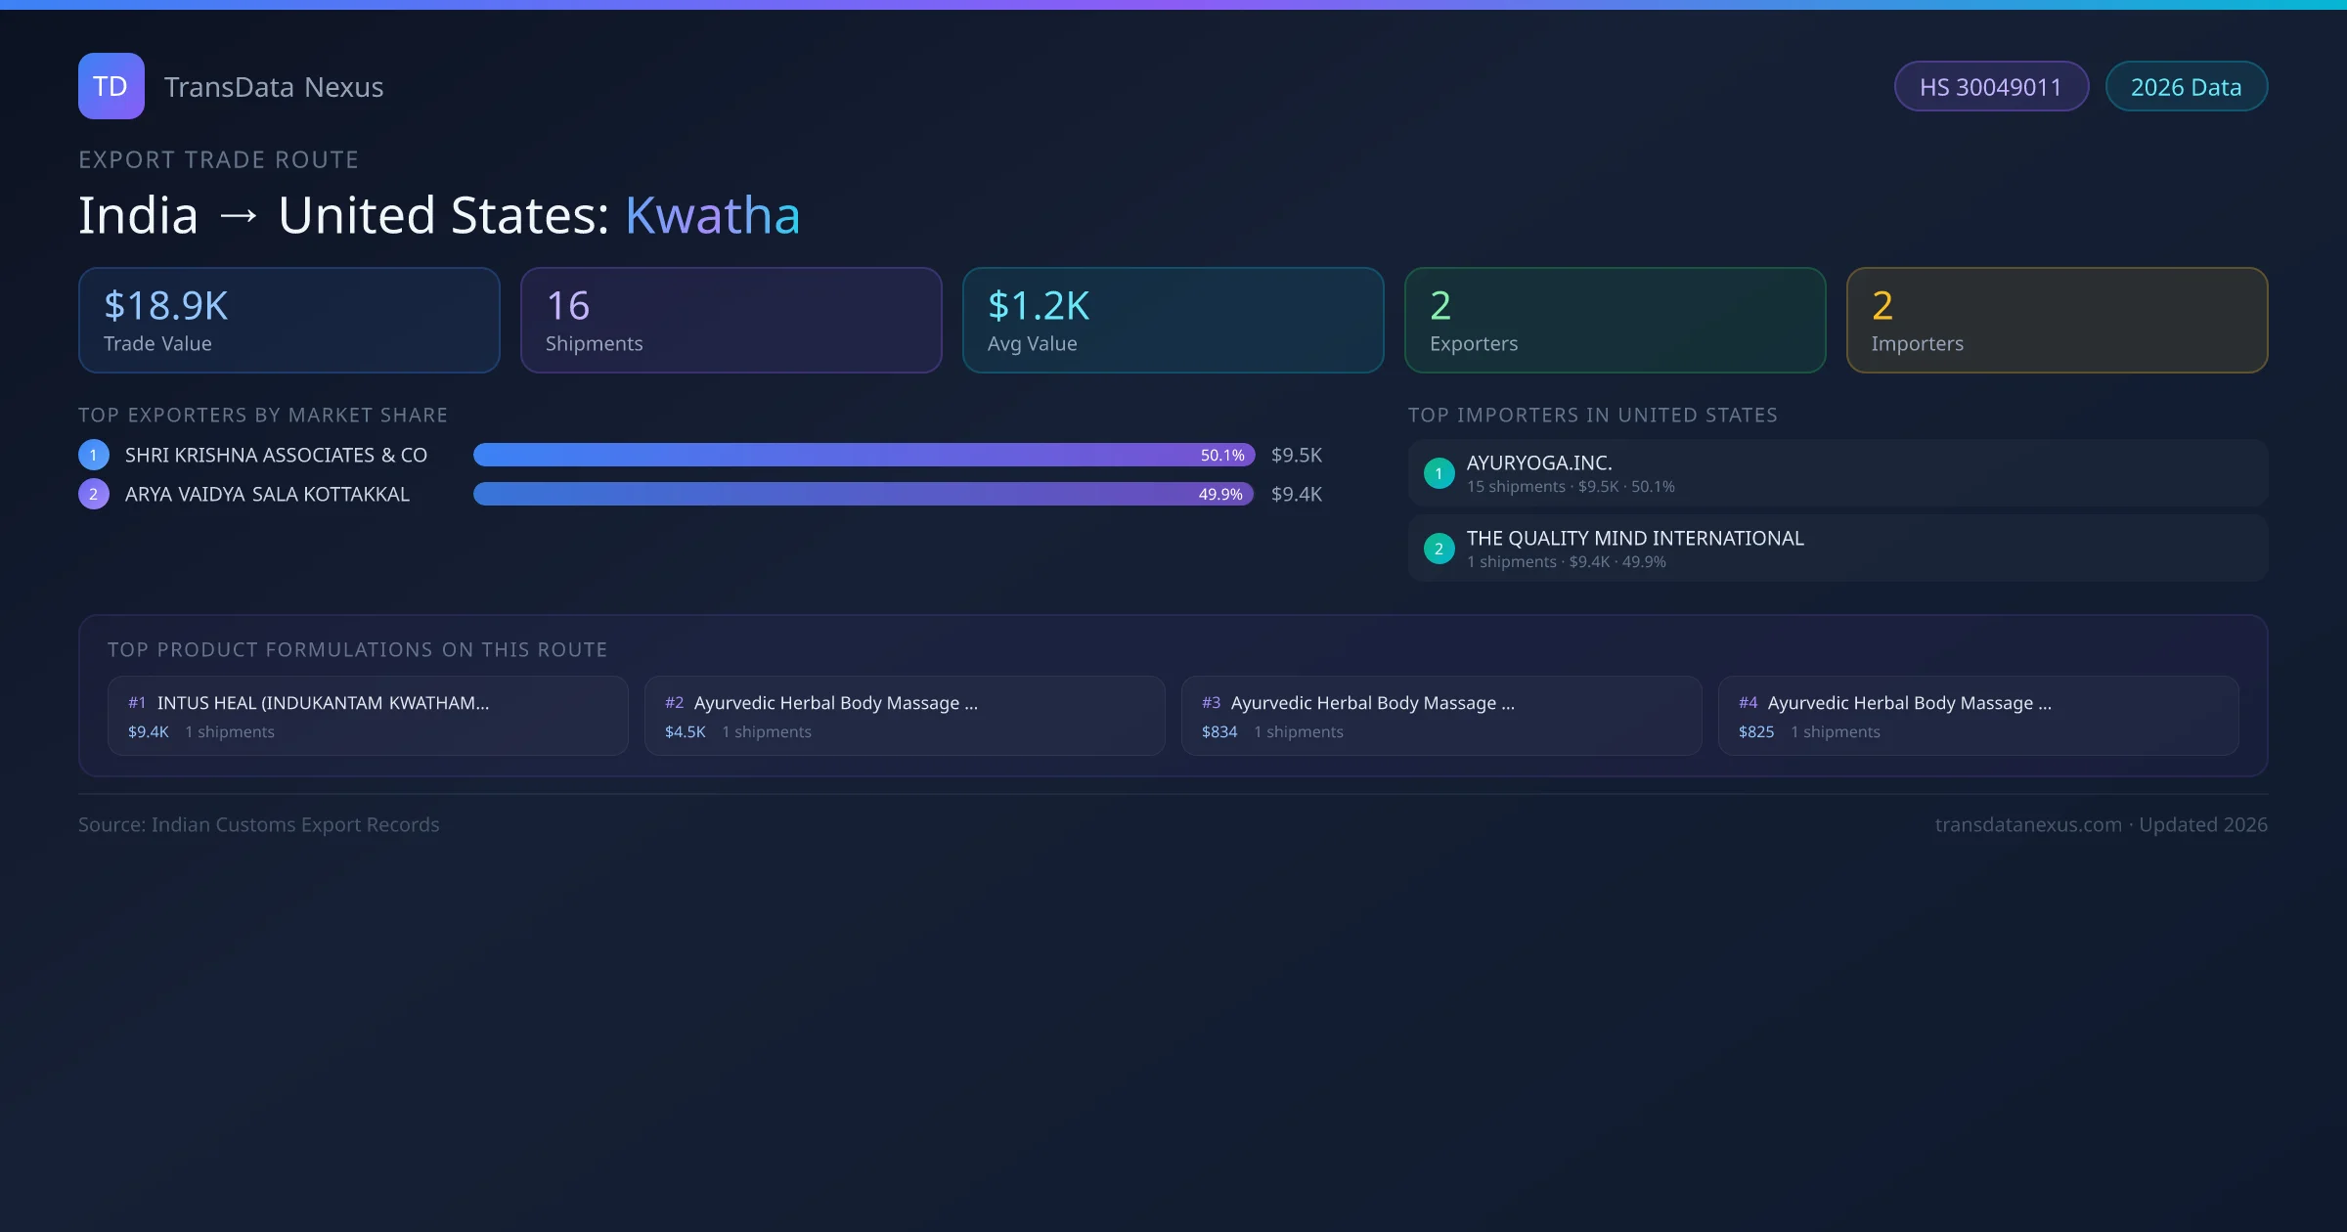Select the $18.9K Trade Value card
Viewport: 2347px width, 1232px height.
[288, 321]
